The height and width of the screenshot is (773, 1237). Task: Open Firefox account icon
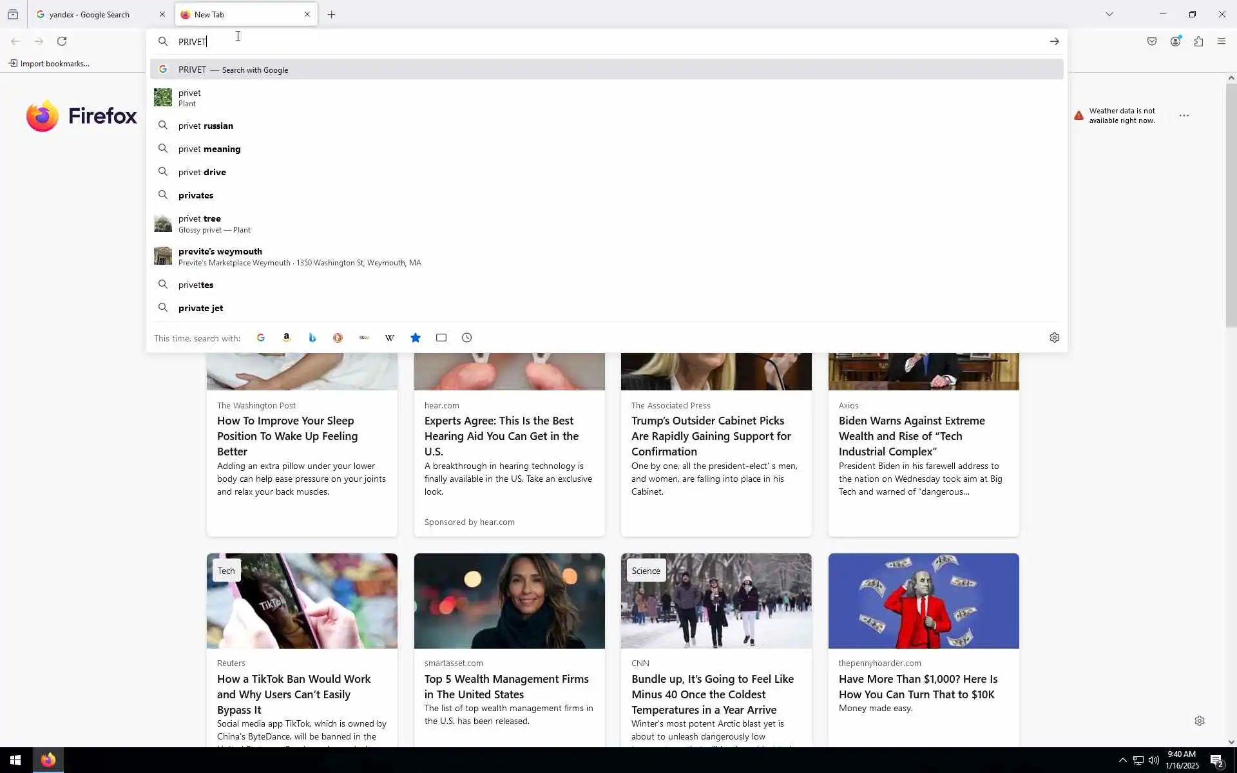tap(1175, 41)
